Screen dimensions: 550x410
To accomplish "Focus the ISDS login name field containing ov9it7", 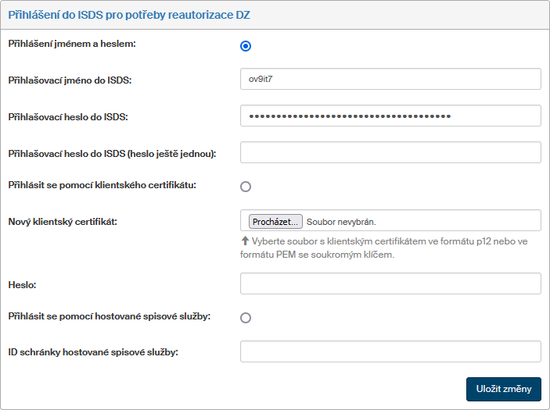I will (390, 79).
